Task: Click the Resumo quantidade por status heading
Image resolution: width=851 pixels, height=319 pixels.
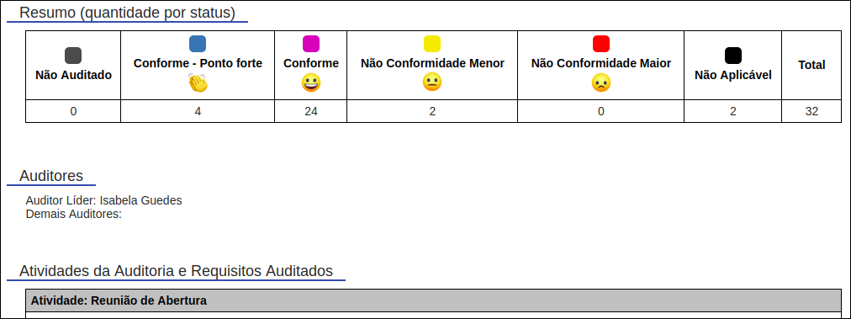Action: (127, 13)
